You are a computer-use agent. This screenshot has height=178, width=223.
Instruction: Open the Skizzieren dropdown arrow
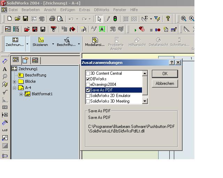(x=53, y=44)
